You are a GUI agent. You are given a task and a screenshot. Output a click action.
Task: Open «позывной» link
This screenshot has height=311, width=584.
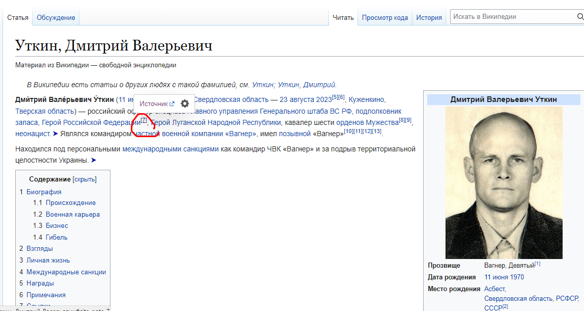(x=295, y=134)
